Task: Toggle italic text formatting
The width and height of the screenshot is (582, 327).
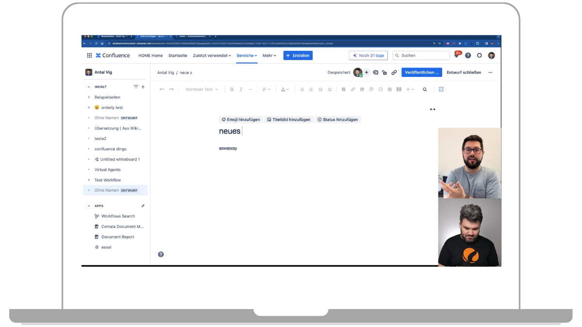Action: [x=241, y=89]
